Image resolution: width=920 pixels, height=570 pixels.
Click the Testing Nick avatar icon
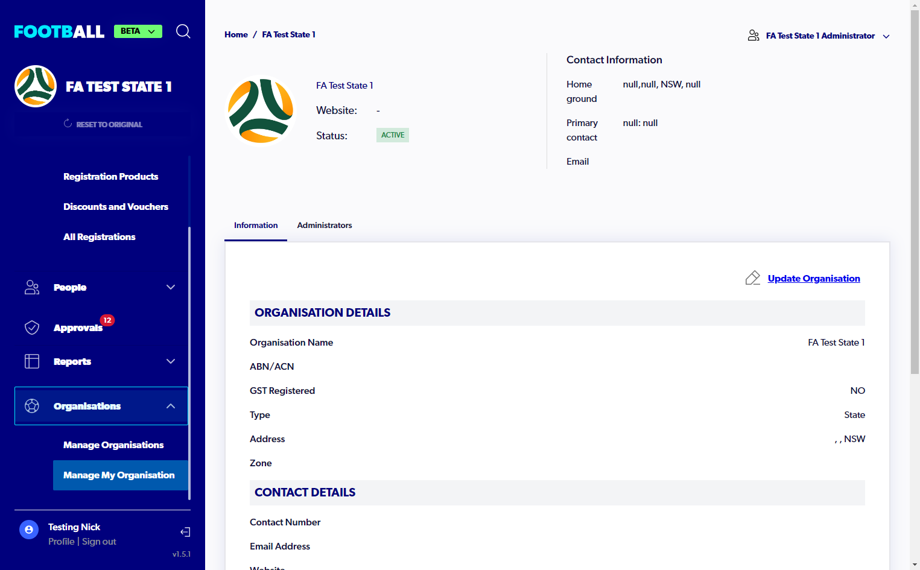coord(29,530)
